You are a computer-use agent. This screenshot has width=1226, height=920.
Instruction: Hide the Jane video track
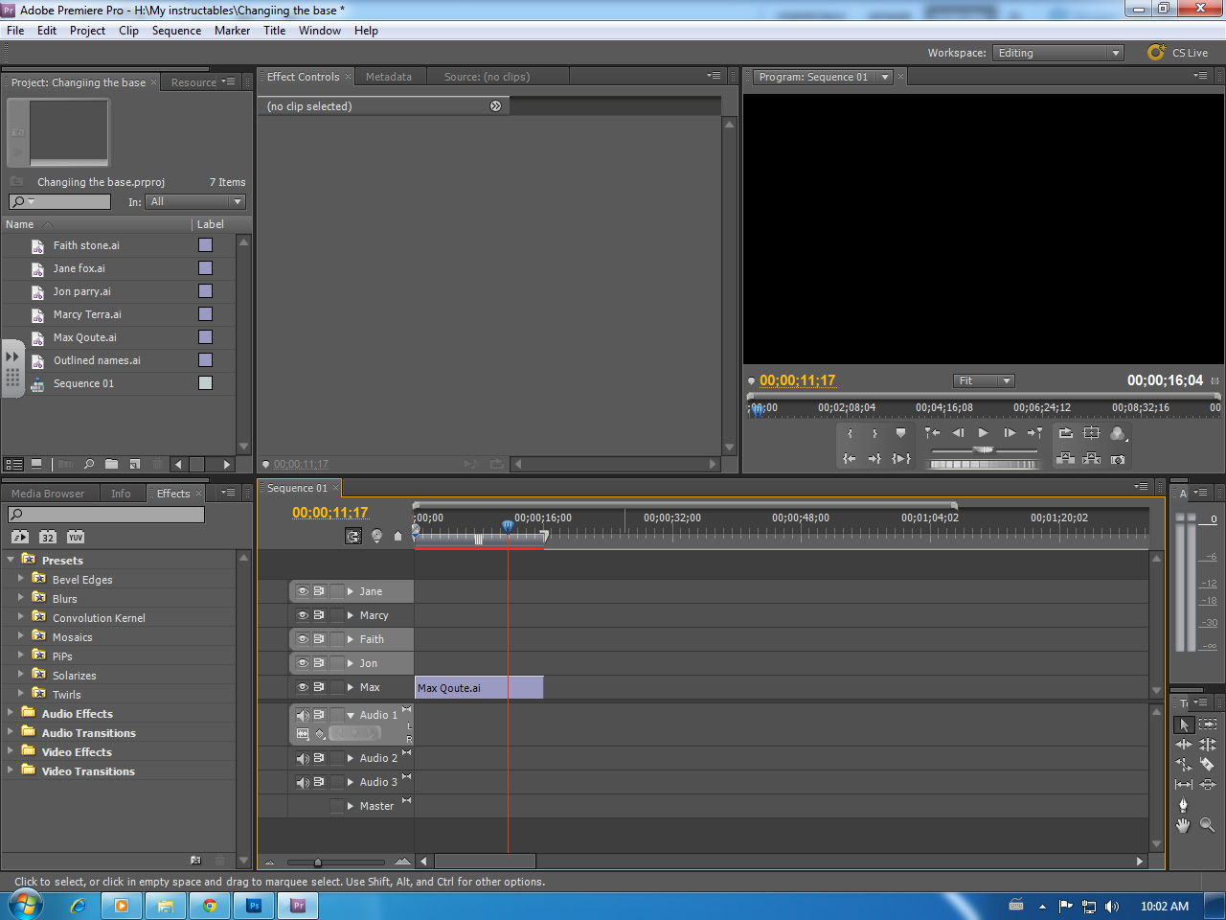click(303, 591)
